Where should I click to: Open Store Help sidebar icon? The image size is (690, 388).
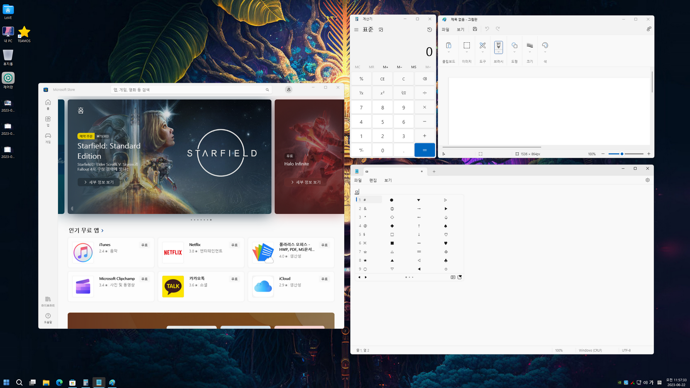(48, 318)
